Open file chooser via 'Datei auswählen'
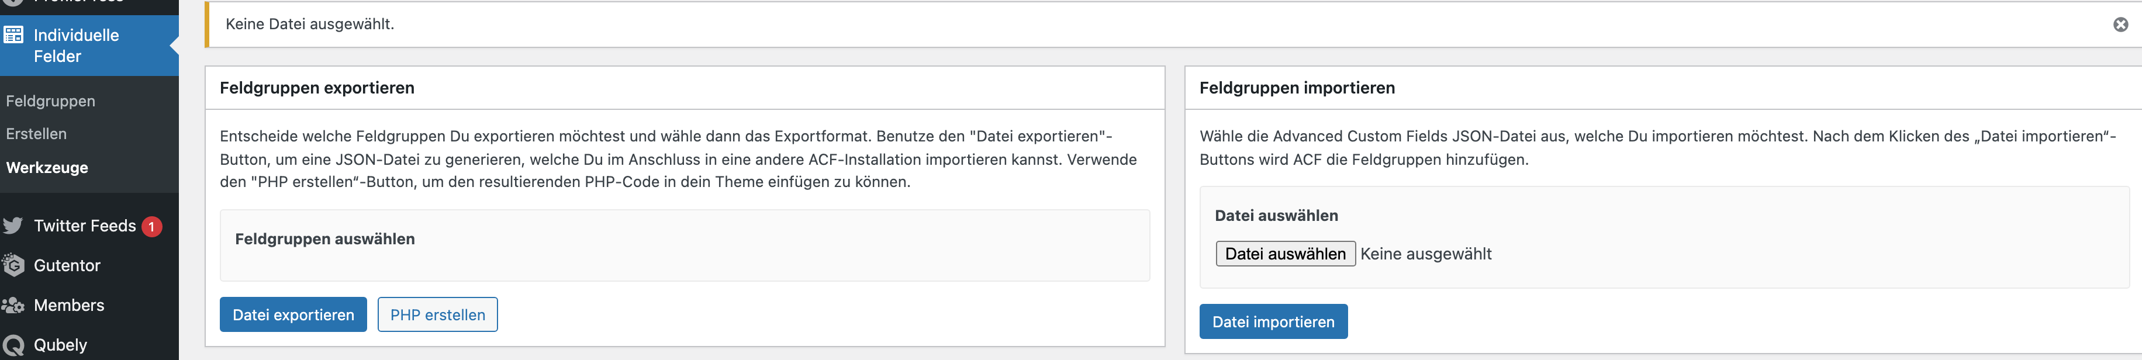 (1285, 254)
